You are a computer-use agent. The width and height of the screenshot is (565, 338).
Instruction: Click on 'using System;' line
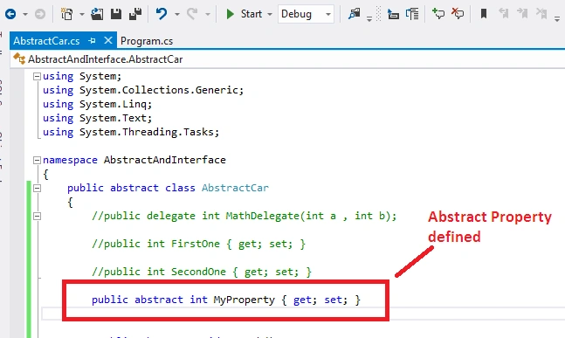(82, 76)
